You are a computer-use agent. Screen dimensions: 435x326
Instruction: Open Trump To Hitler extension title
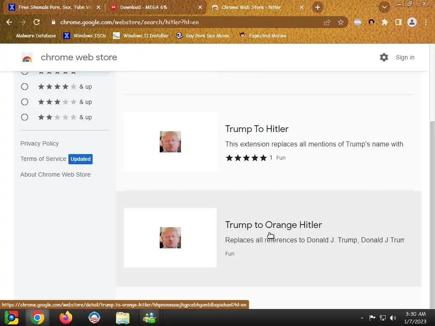click(257, 129)
